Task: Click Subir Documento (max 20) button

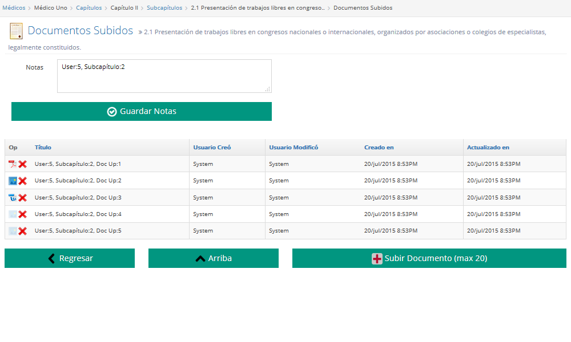Action: (429, 258)
